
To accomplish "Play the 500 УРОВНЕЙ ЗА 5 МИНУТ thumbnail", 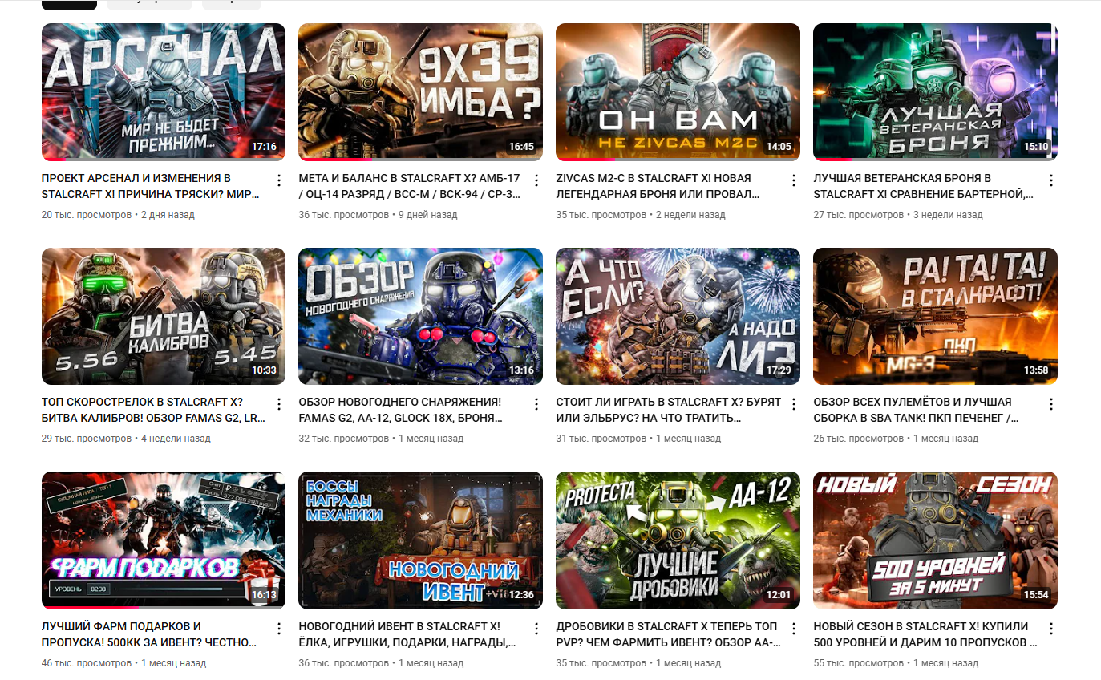I will tap(936, 540).
